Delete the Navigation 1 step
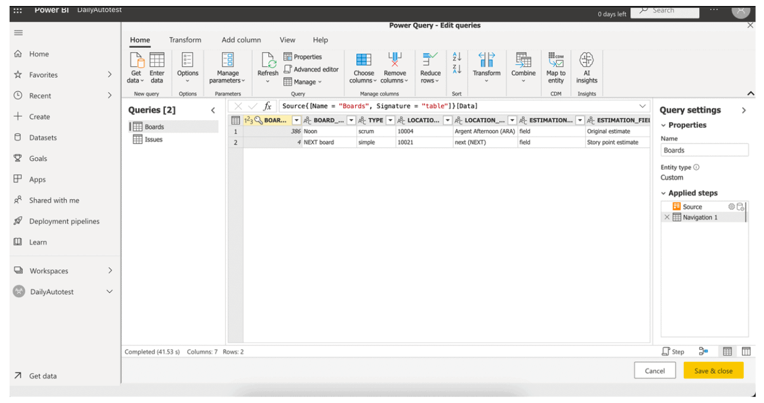 point(668,217)
